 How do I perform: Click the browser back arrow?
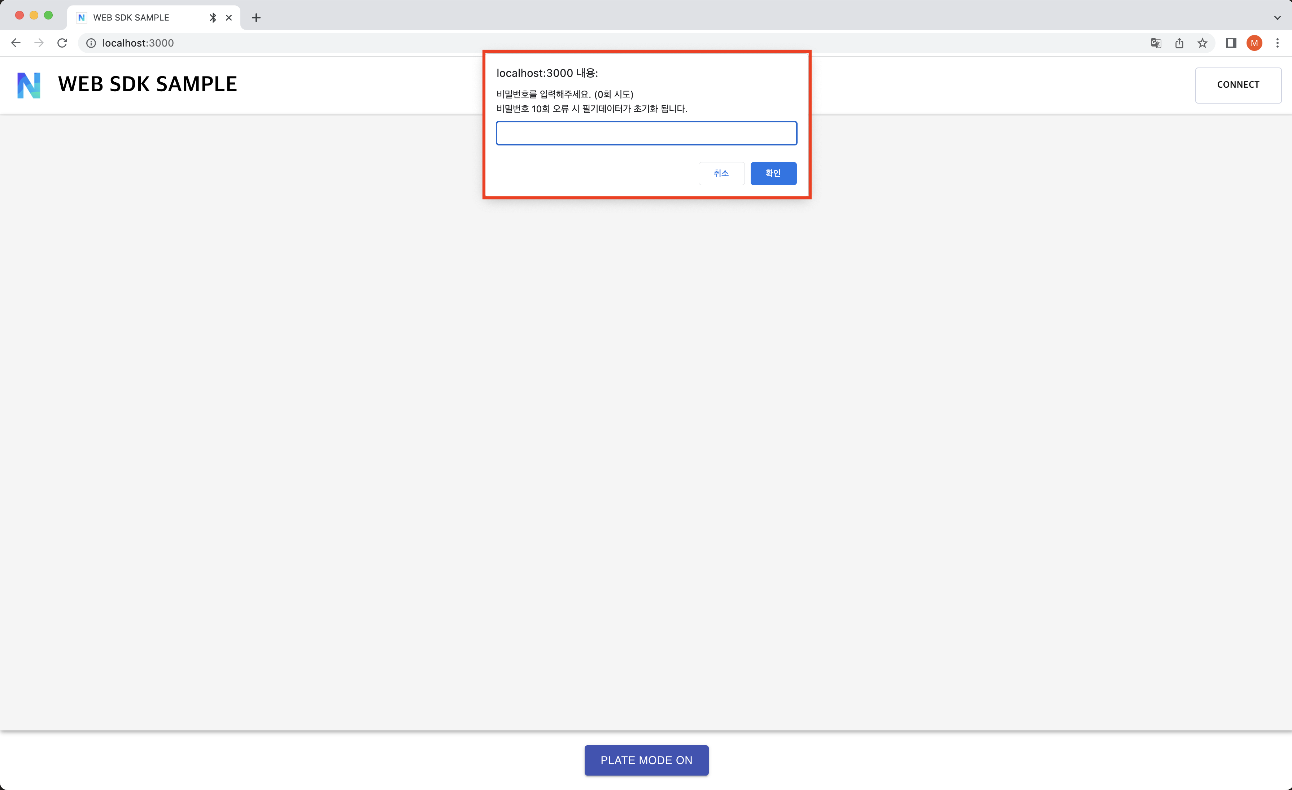click(16, 43)
